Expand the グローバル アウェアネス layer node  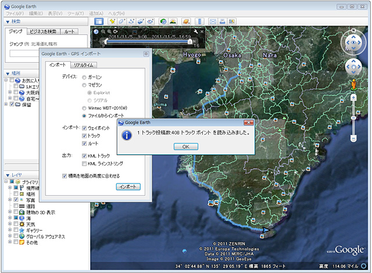10,236
